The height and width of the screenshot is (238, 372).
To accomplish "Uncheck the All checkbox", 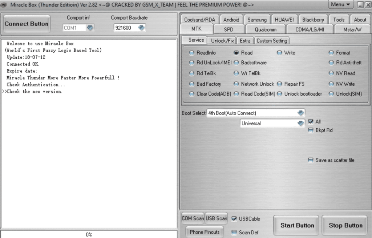I will click(311, 121).
